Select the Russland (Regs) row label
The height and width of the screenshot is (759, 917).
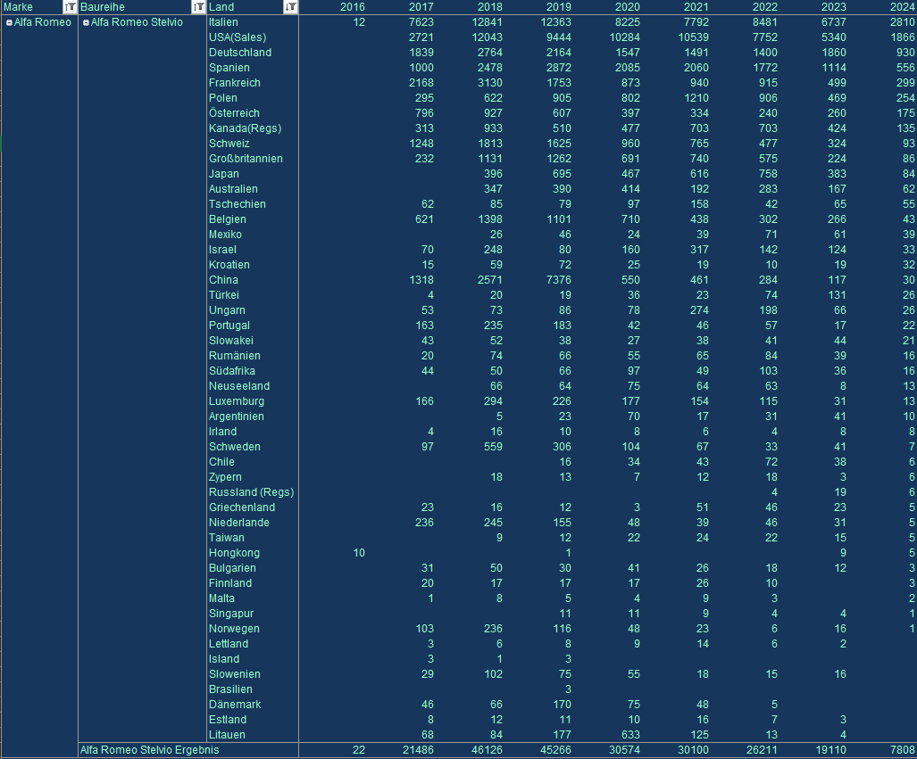point(252,492)
